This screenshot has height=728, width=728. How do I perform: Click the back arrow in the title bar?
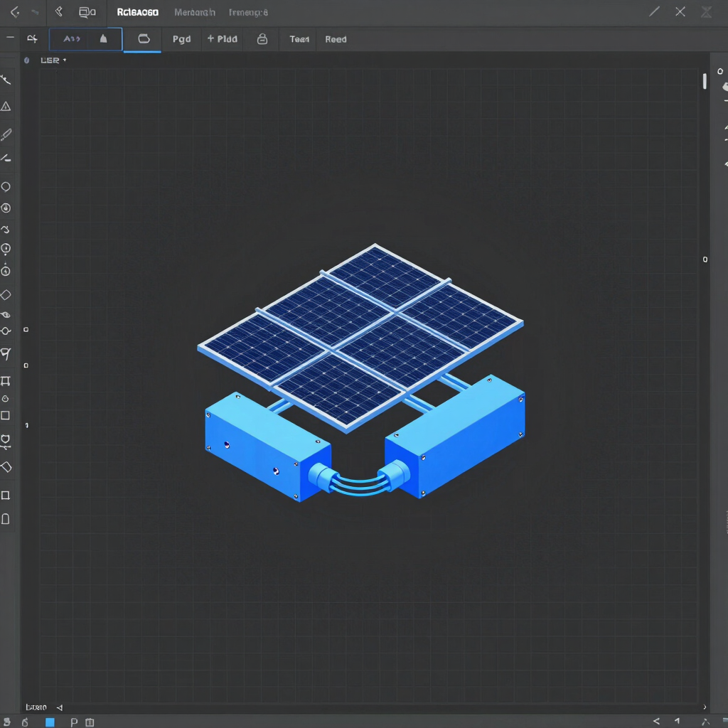click(x=15, y=12)
